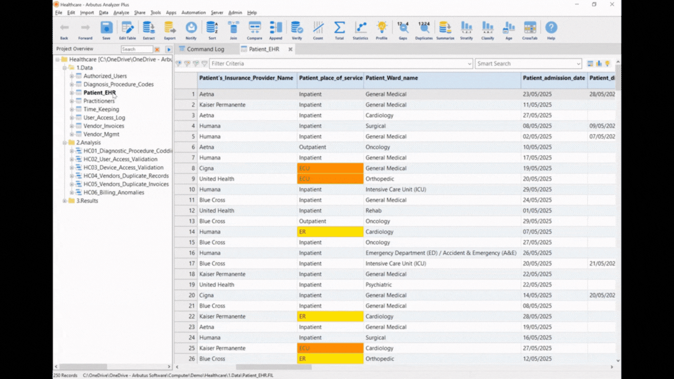Screen dimensions: 674x379
Task: Click the table view icon beside Smart Search
Action: coord(590,64)
